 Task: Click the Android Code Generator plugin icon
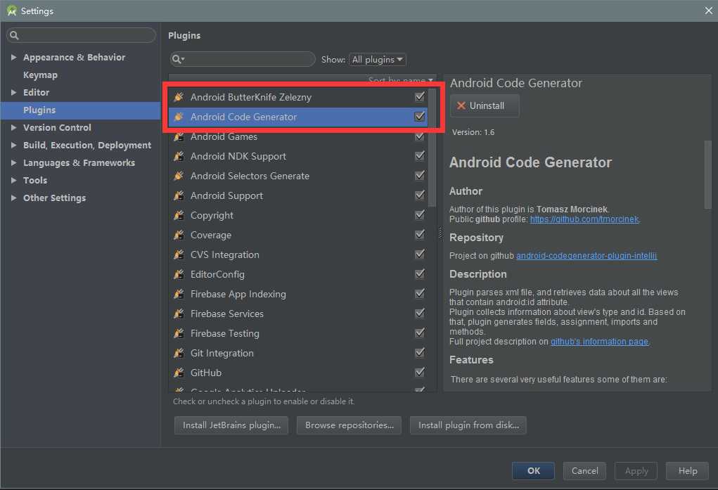(179, 116)
